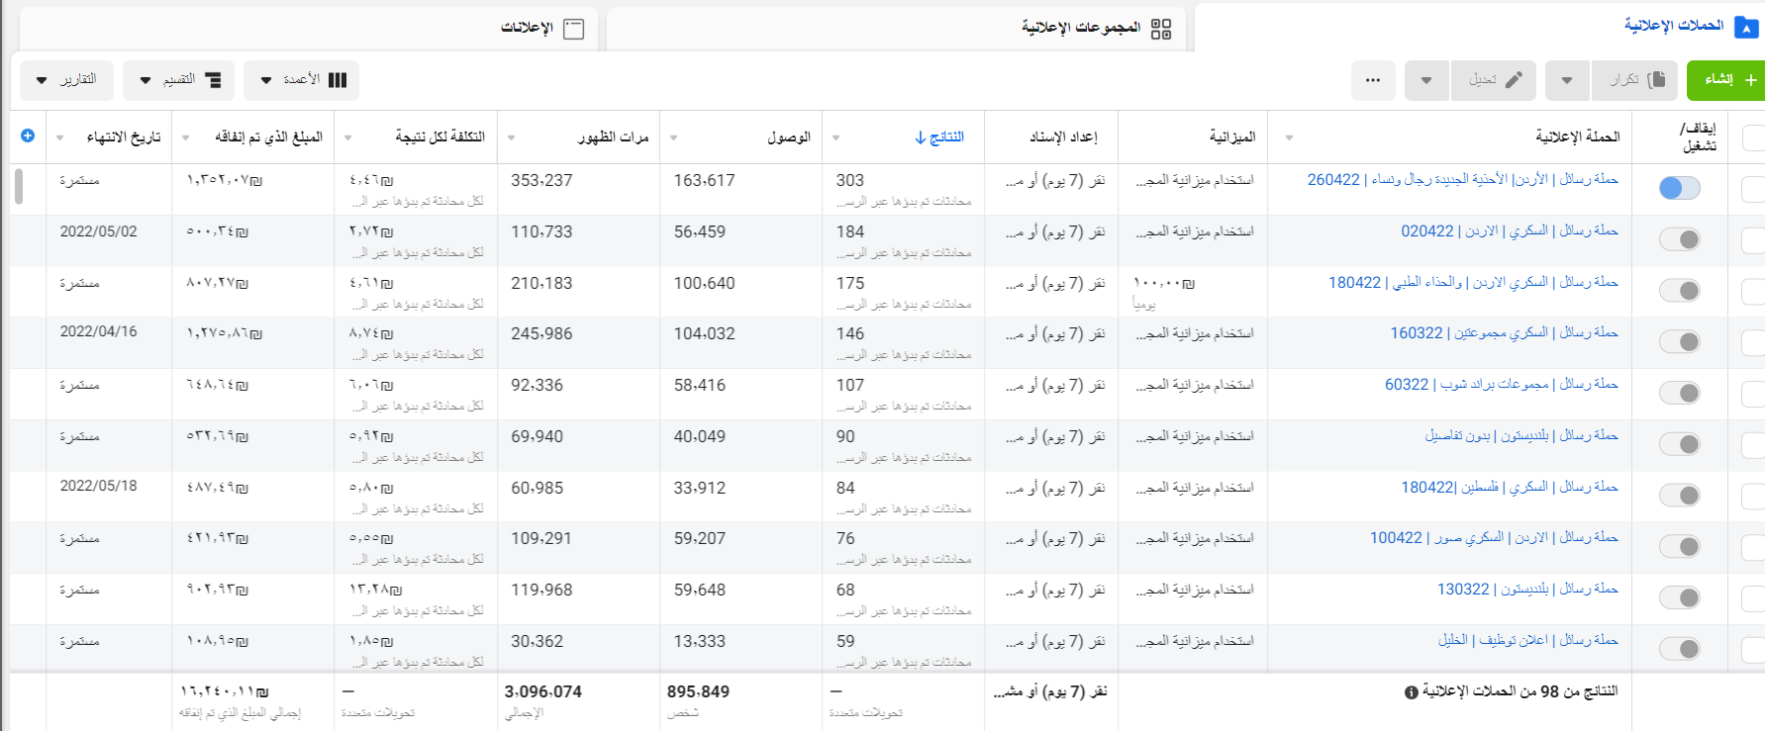Open the three-dots more options menu
This screenshot has height=731, width=1765.
pyautogui.click(x=1372, y=80)
